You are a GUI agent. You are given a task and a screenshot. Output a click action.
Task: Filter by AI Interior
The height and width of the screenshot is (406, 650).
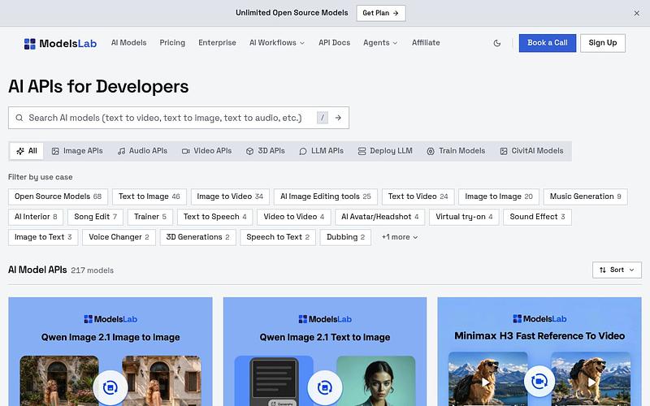click(x=36, y=217)
